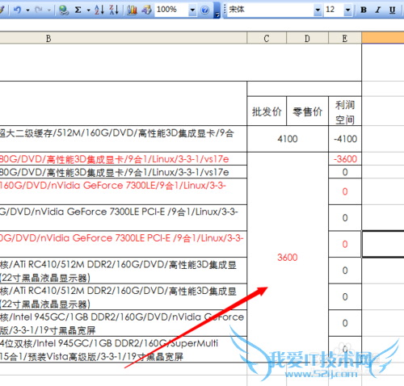
Task: Click the 批发价 header cell
Action: 267,111
